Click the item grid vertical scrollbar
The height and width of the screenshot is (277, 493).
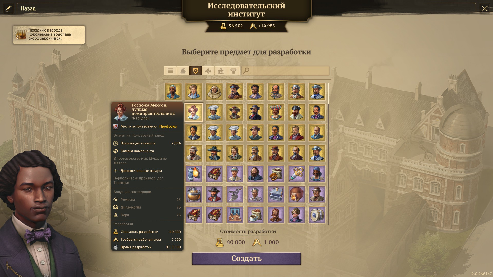point(328,154)
